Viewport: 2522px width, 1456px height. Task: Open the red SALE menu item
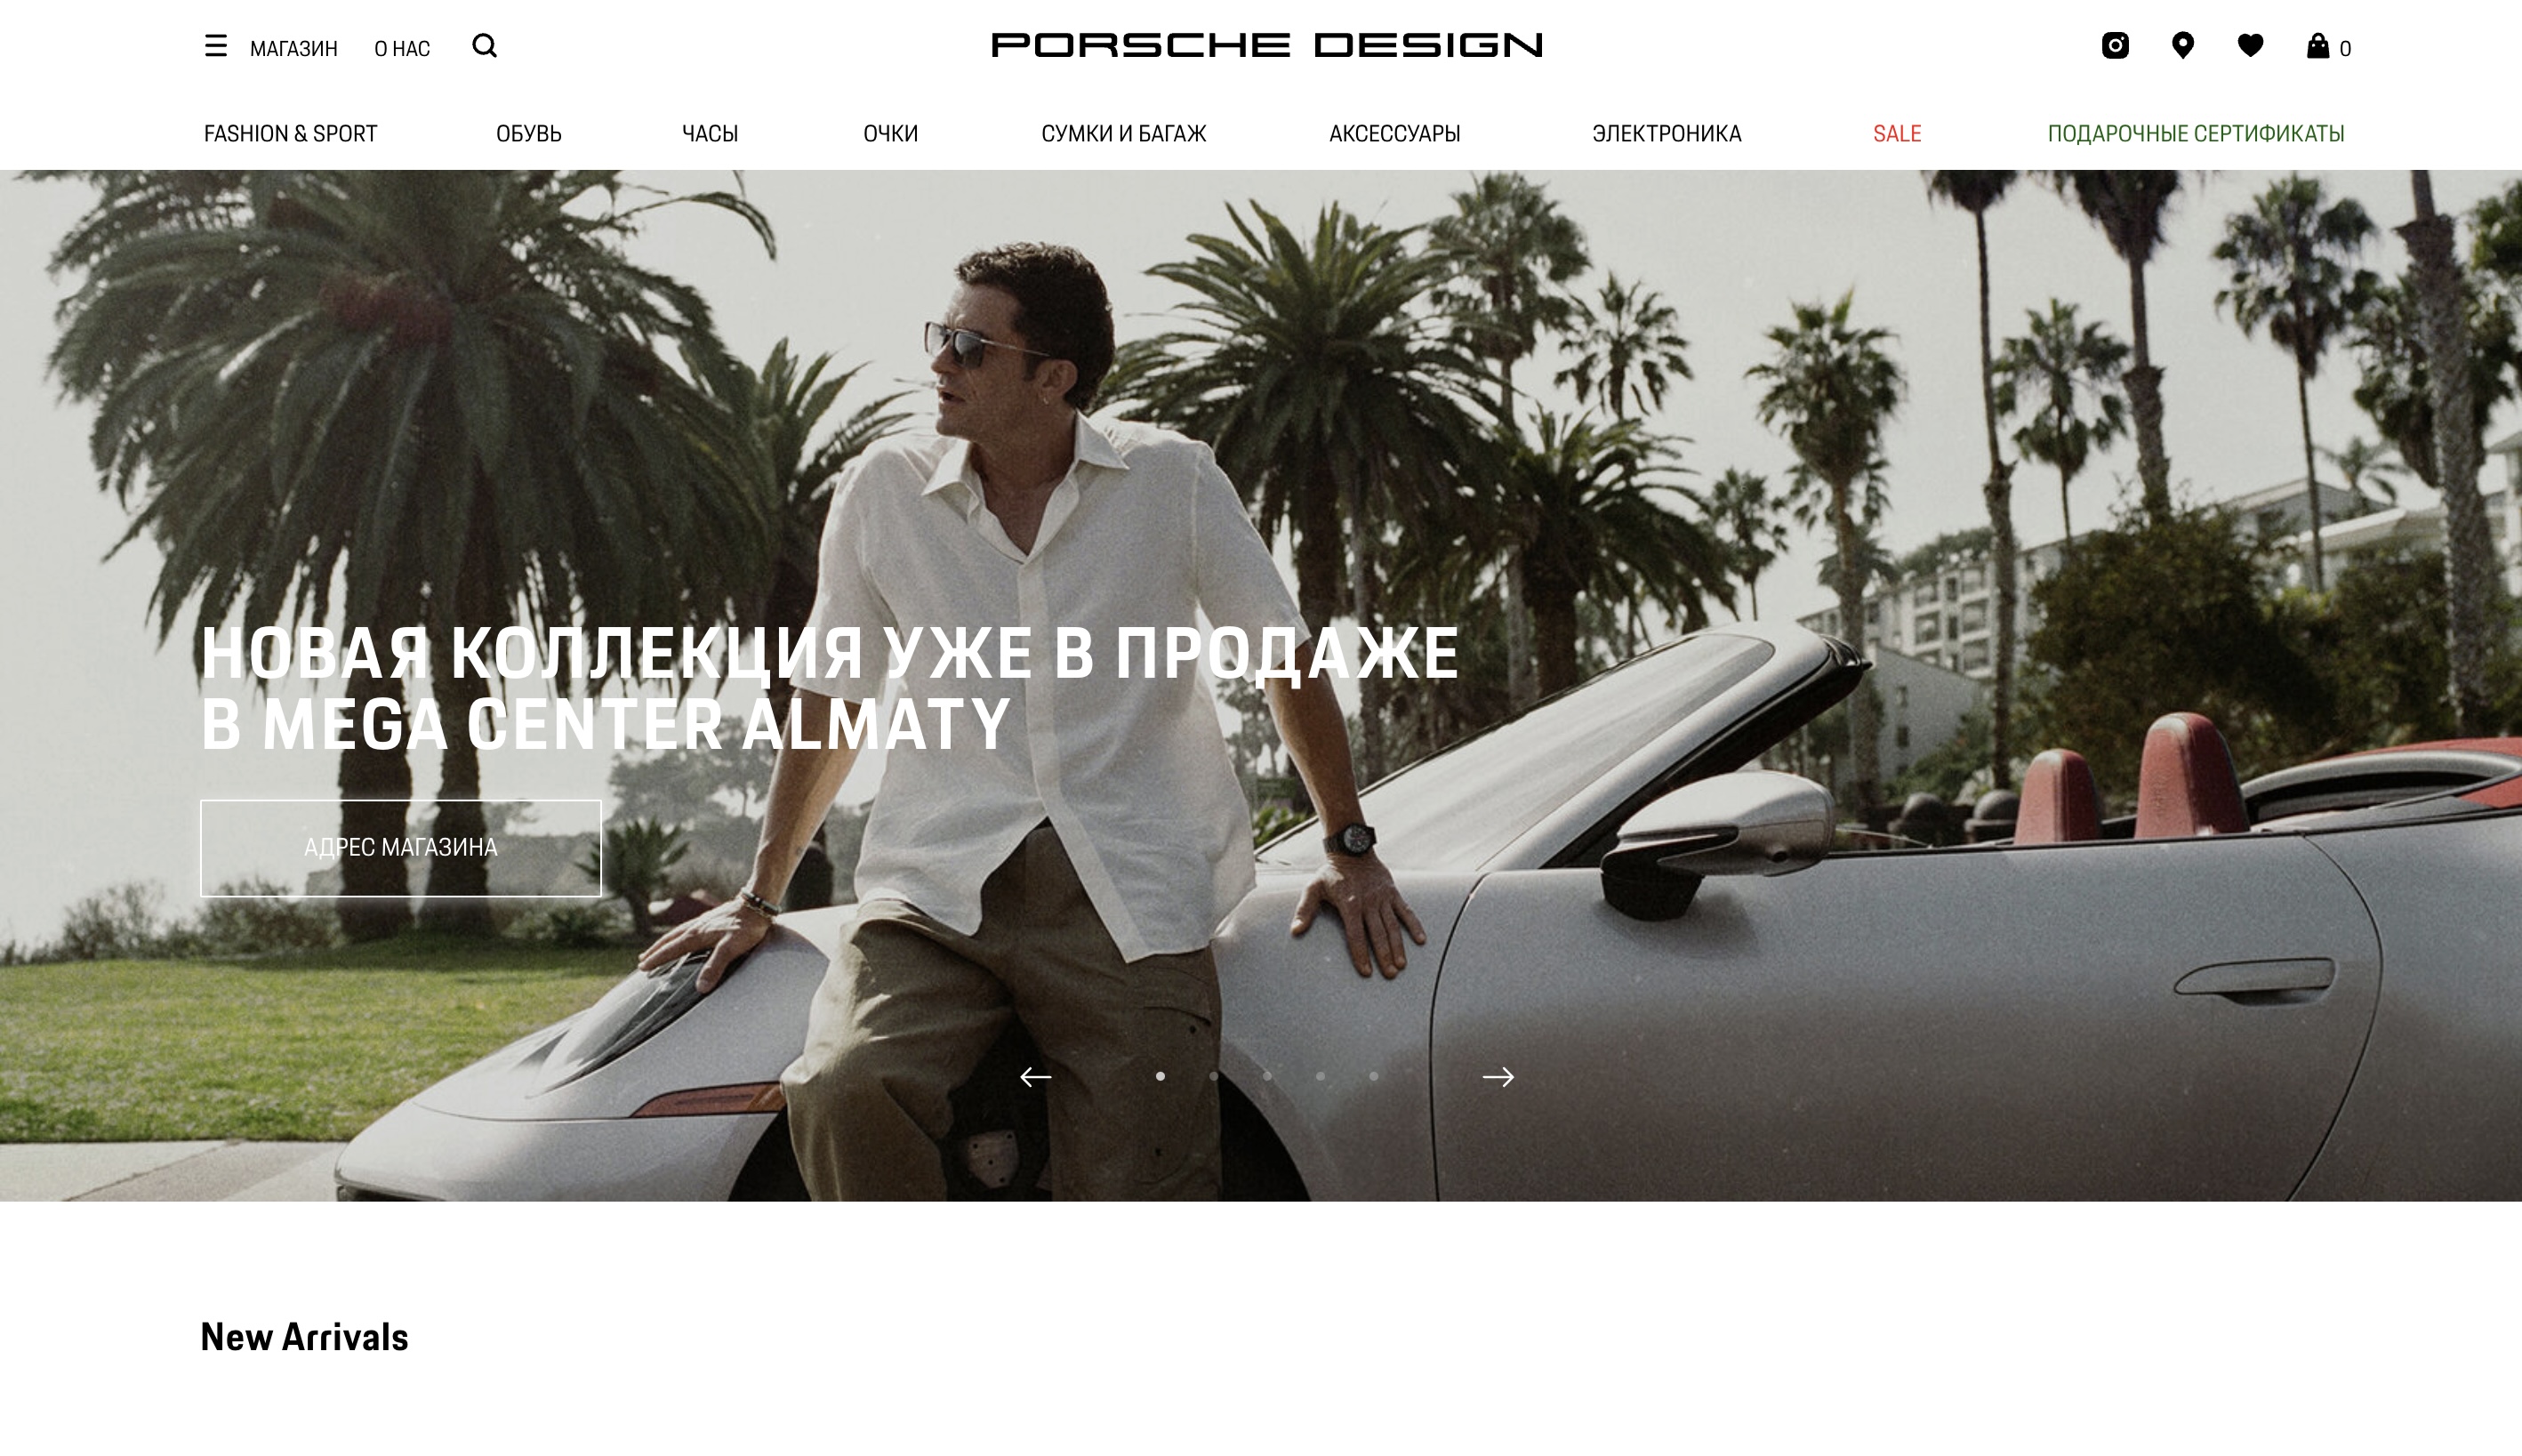[1897, 134]
